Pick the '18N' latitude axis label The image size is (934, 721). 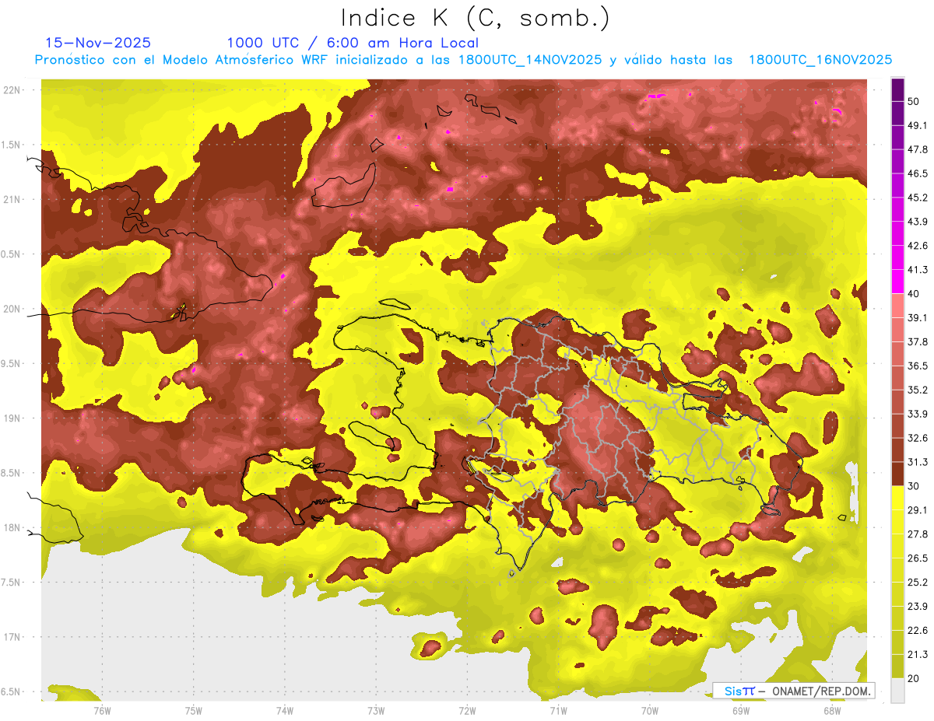coord(13,528)
